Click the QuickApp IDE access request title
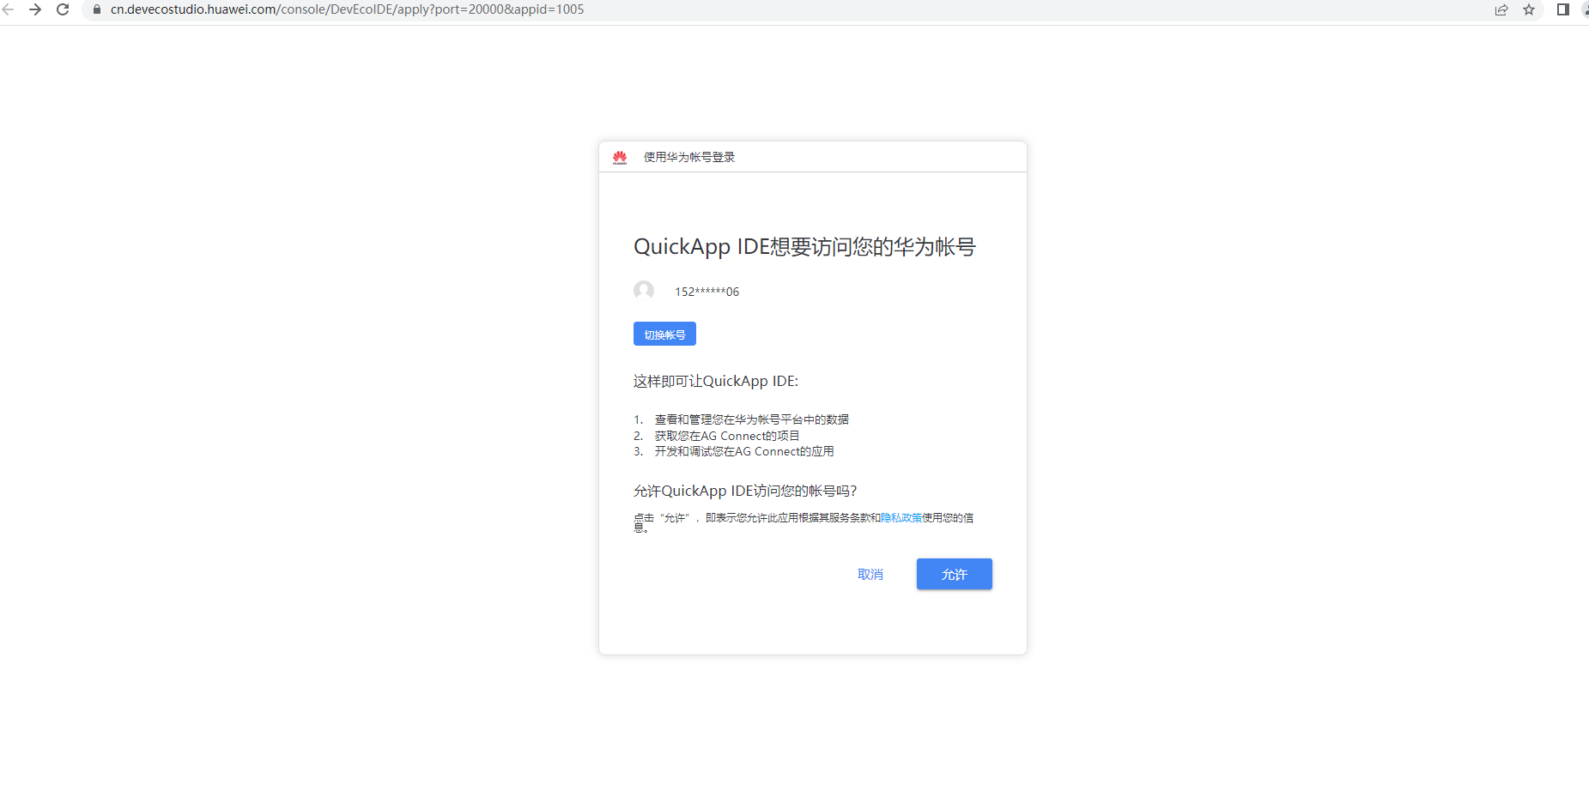 [804, 246]
